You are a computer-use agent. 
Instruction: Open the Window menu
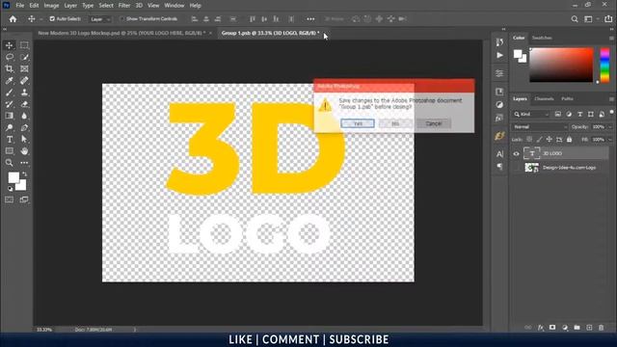click(x=174, y=6)
